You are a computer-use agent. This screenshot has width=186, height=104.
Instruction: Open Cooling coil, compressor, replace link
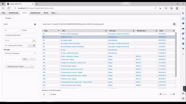[x=73, y=63]
